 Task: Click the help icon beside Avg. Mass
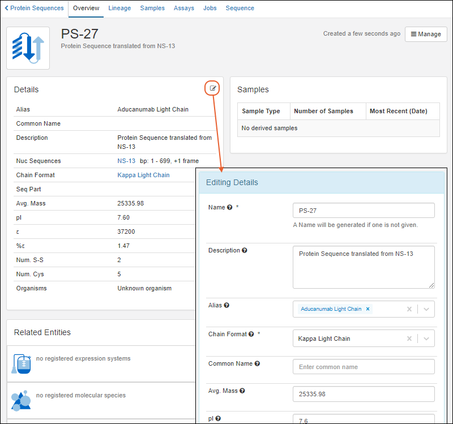[243, 391]
